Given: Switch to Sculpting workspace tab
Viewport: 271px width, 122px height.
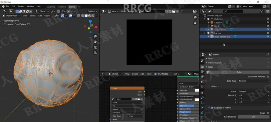Looking at the screenshot, I should pyautogui.click(x=51, y=7).
